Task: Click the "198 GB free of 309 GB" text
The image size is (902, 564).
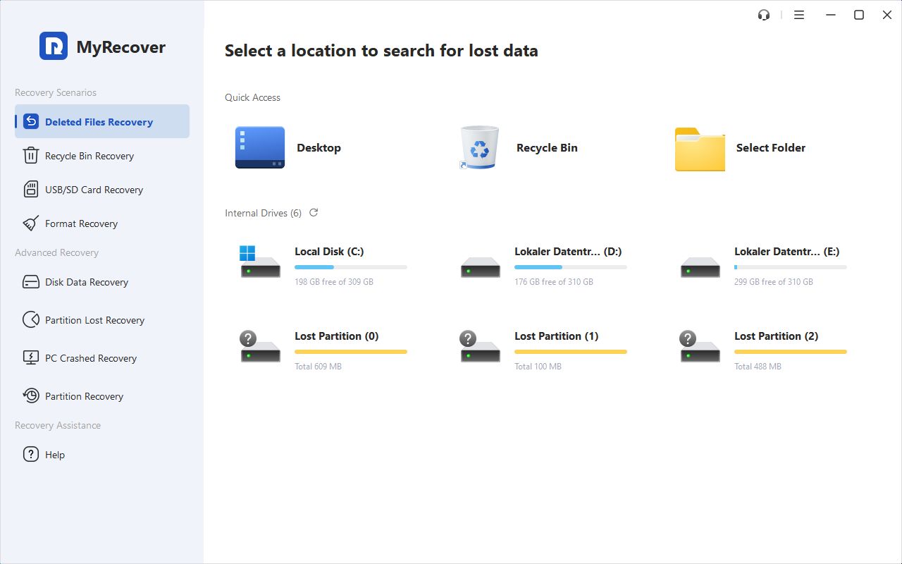Action: pos(334,281)
